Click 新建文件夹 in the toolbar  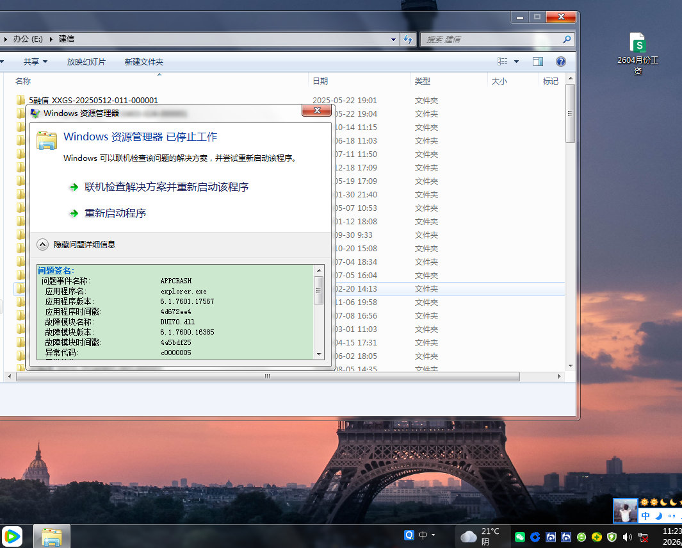(x=144, y=62)
